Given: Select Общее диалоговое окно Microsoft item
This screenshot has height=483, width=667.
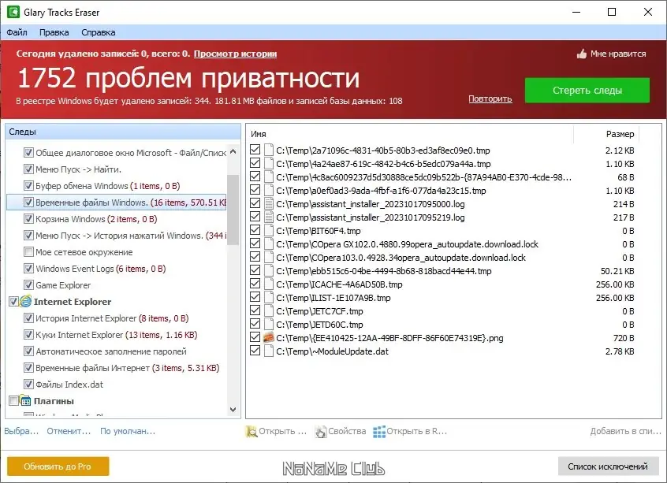Looking at the screenshot, I should pos(131,153).
